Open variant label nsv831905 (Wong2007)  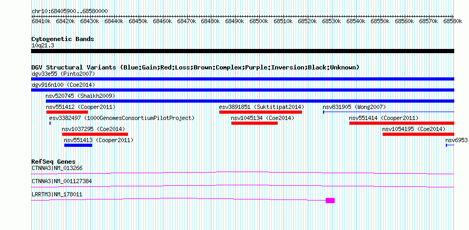pyautogui.click(x=354, y=107)
